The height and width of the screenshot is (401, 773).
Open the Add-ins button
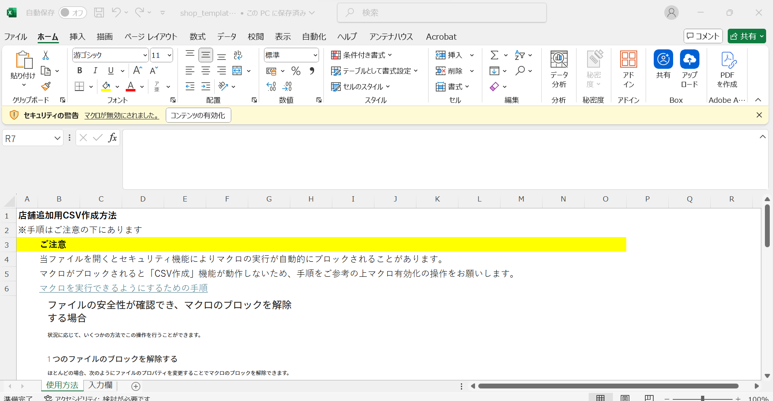[629, 69]
